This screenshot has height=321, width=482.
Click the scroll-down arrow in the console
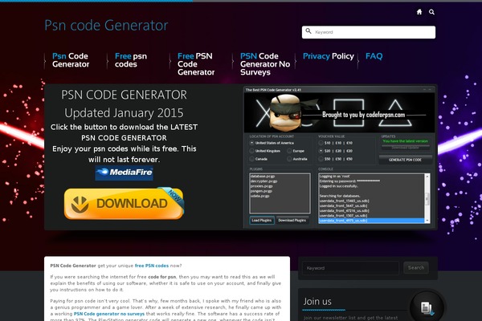point(427,221)
